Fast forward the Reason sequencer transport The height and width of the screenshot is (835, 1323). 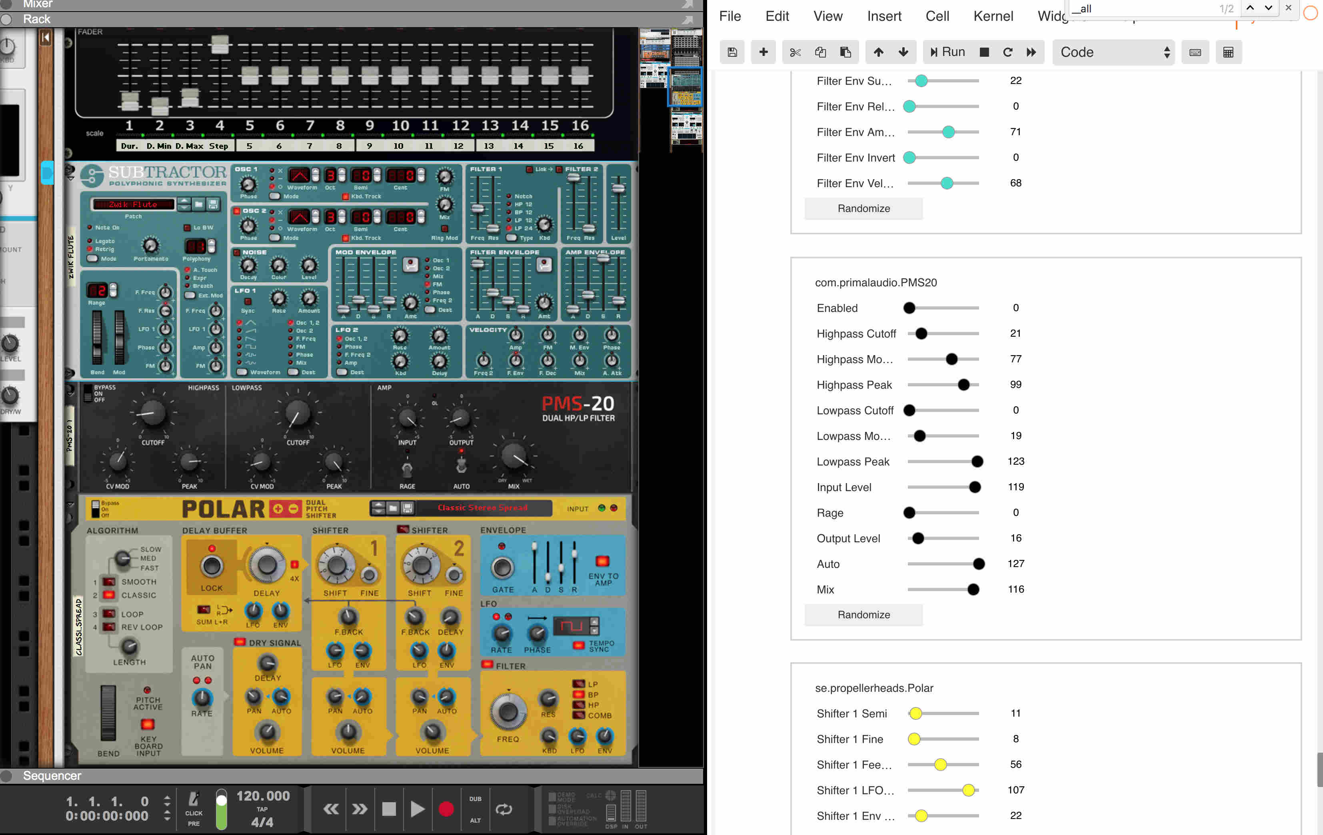pos(360,809)
